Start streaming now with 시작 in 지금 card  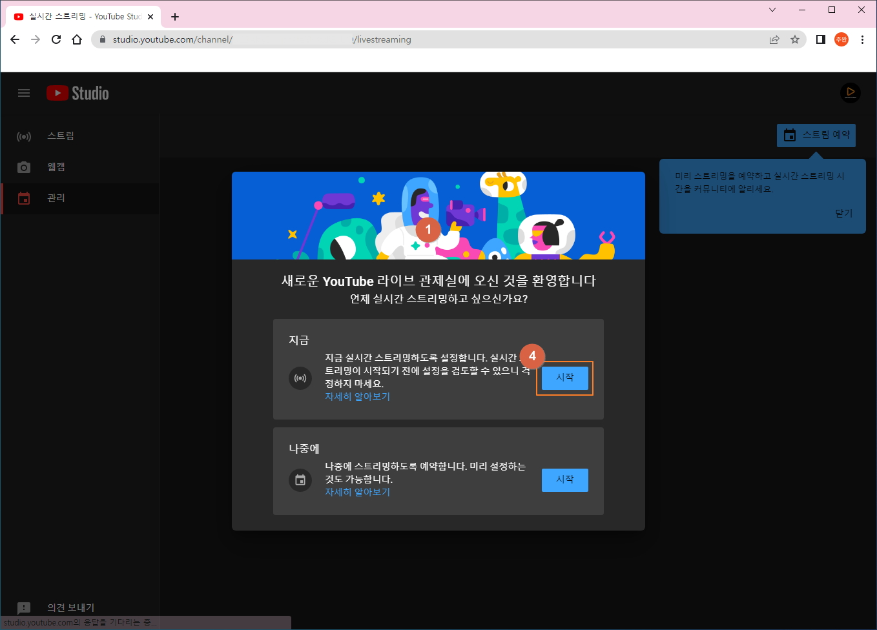[565, 378]
